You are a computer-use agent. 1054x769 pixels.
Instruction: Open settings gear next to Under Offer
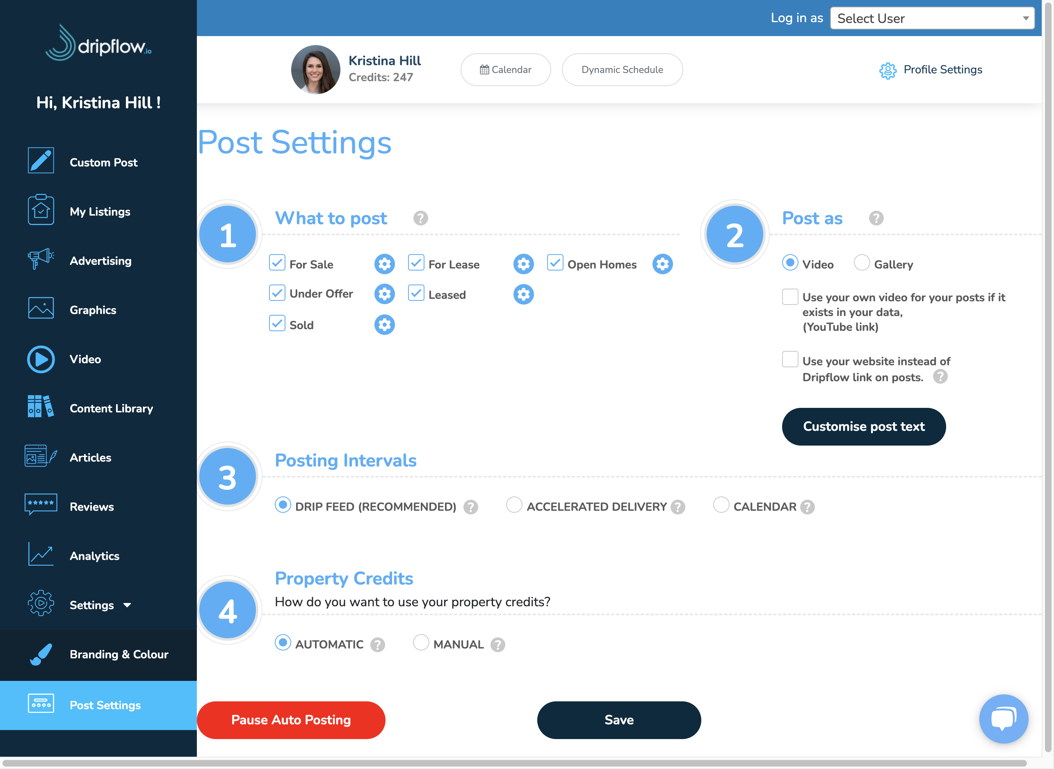pyautogui.click(x=385, y=294)
